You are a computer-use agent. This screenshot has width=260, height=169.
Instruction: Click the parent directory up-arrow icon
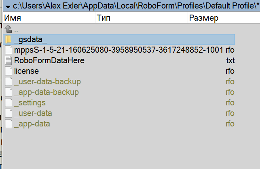[x=8, y=29]
